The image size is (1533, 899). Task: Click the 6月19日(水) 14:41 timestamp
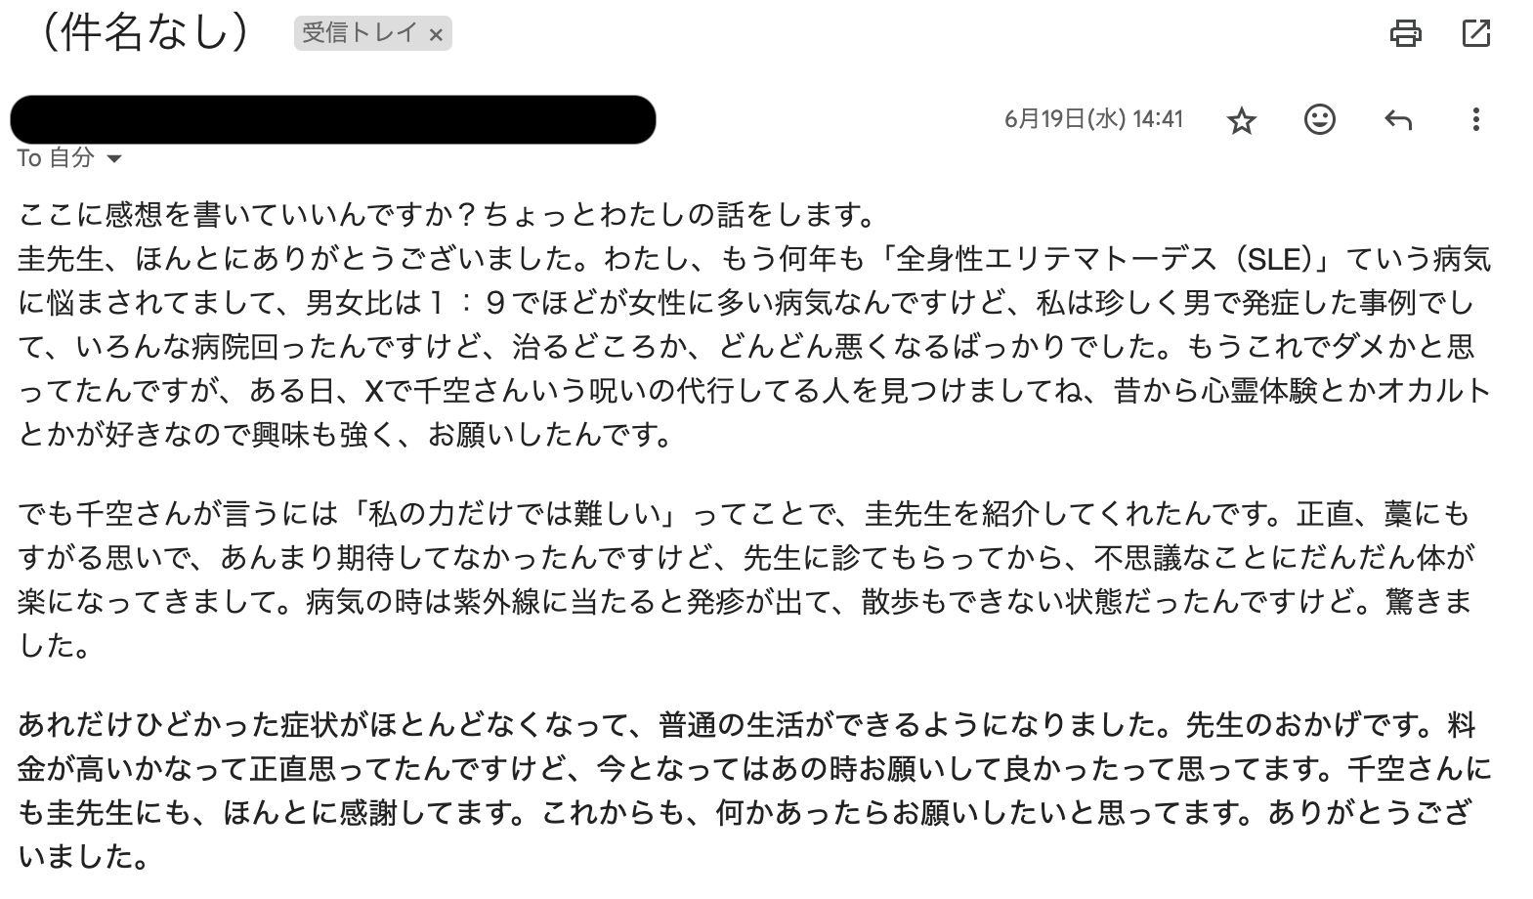pos(1093,119)
